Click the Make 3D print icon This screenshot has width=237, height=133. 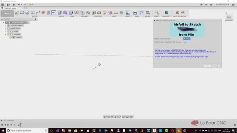click(x=135, y=13)
